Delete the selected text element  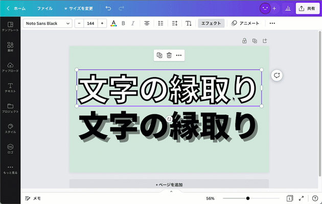(x=169, y=55)
